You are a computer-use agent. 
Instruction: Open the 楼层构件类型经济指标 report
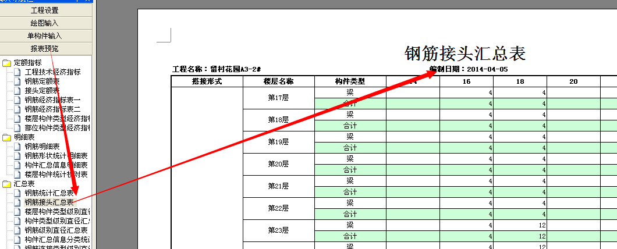58,119
